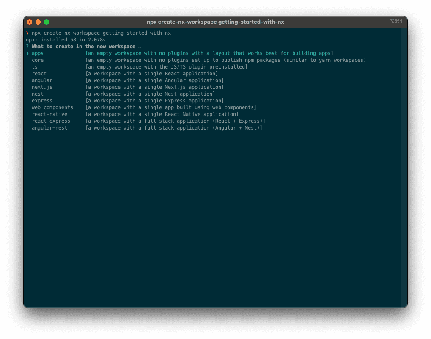Choose the react workspace preset

39,74
